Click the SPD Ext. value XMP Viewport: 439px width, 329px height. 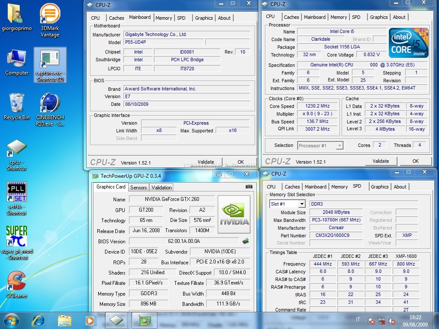click(x=407, y=235)
